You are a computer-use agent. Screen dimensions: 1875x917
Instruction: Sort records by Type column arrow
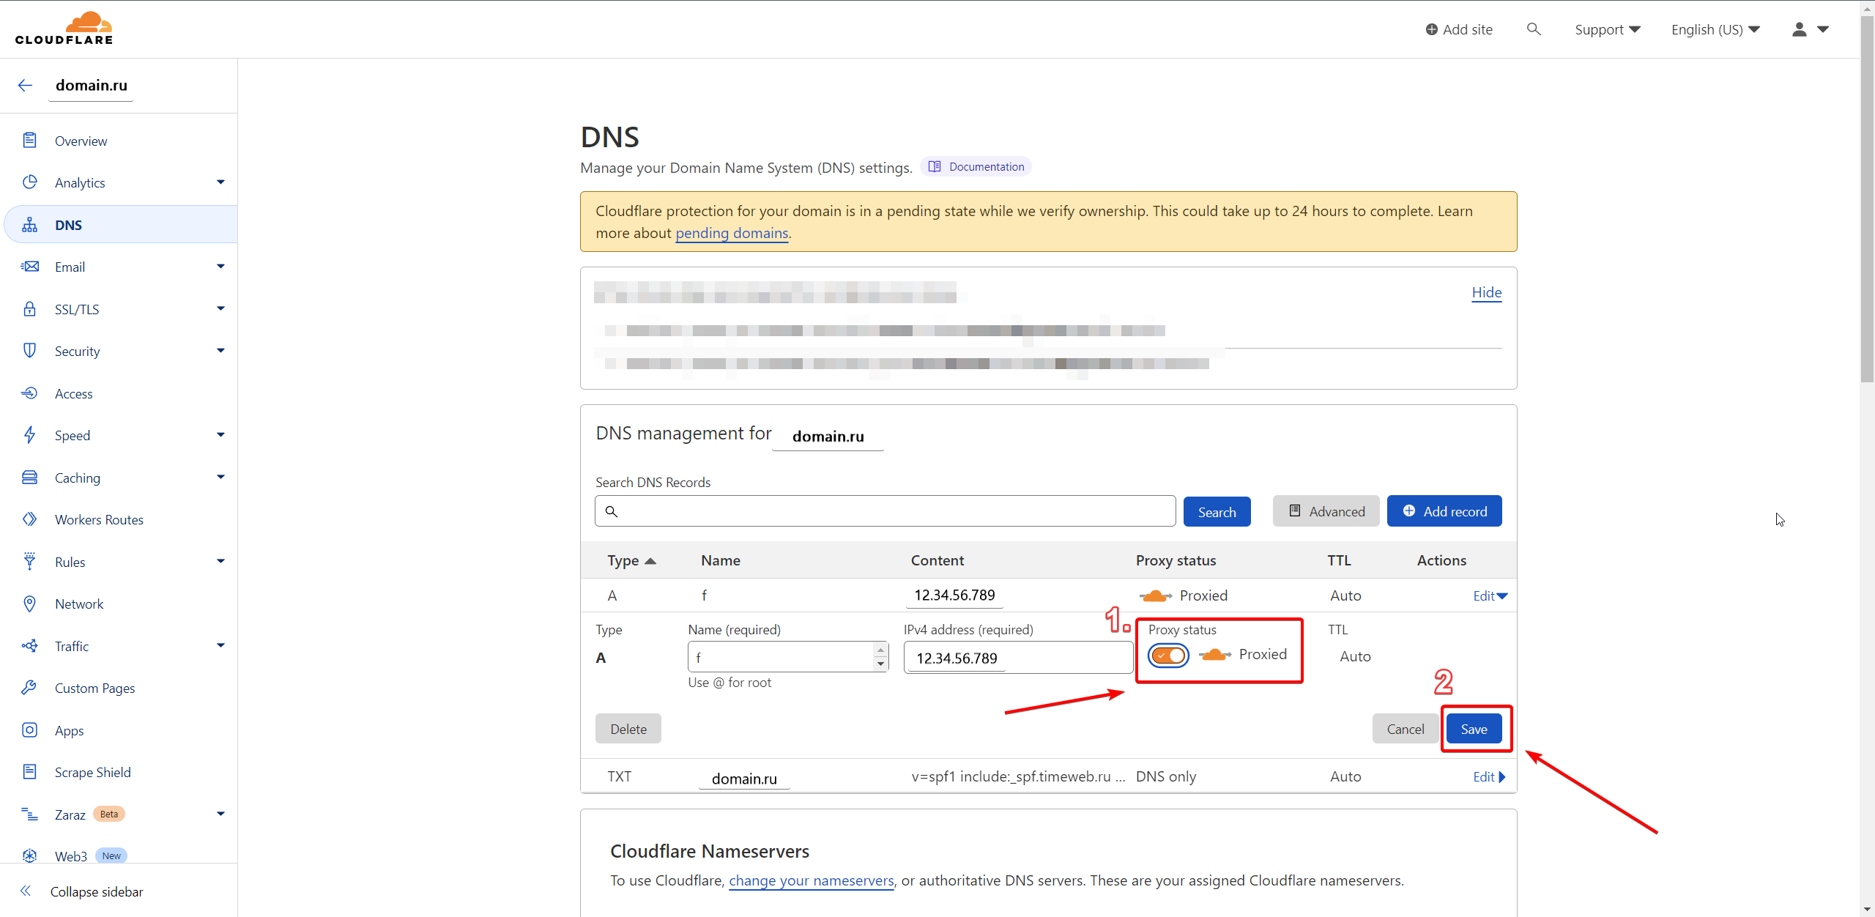650,561
